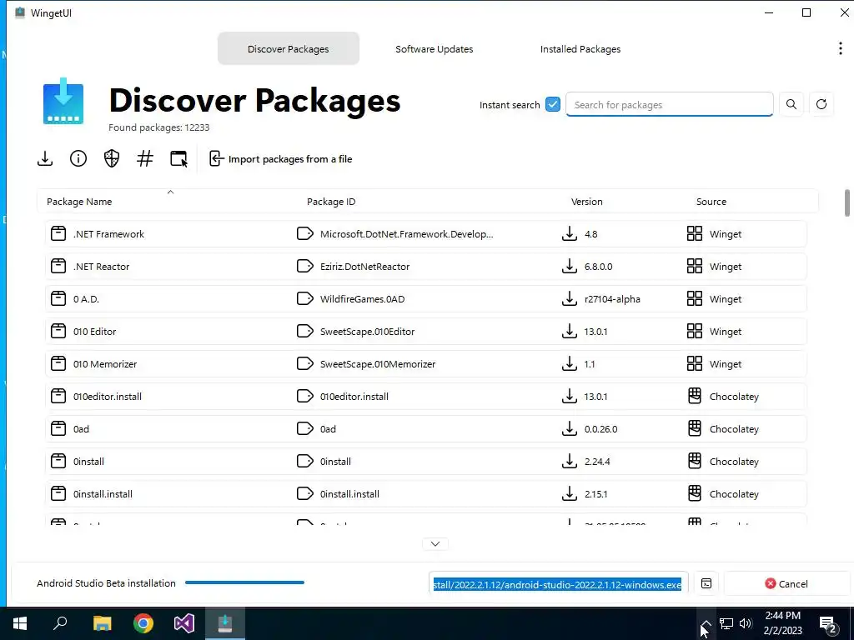The image size is (854, 640).
Task: Click the tag icon next to WildfireGames.0AD
Action: pos(305,299)
